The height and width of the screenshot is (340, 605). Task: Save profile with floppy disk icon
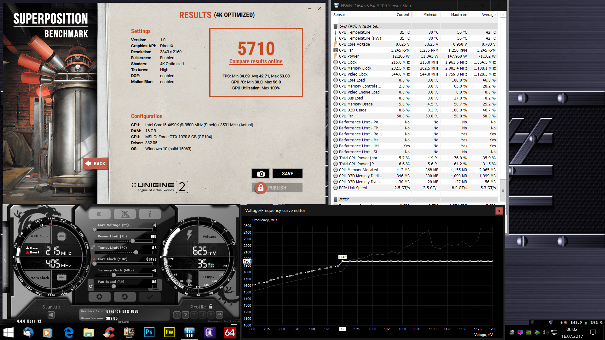220,314
